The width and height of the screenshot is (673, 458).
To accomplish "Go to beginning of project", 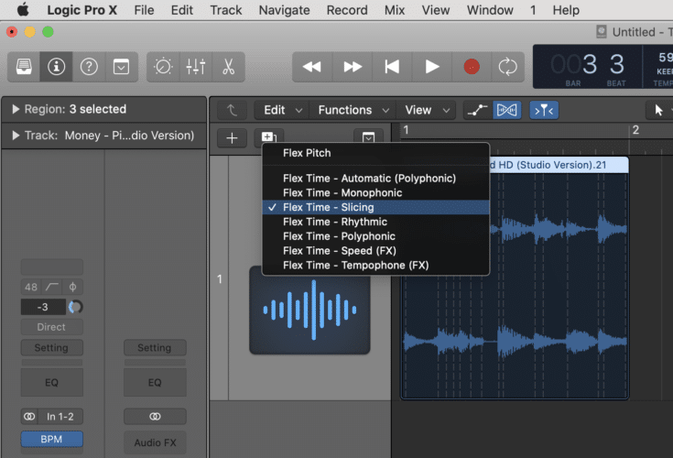I will [x=392, y=67].
